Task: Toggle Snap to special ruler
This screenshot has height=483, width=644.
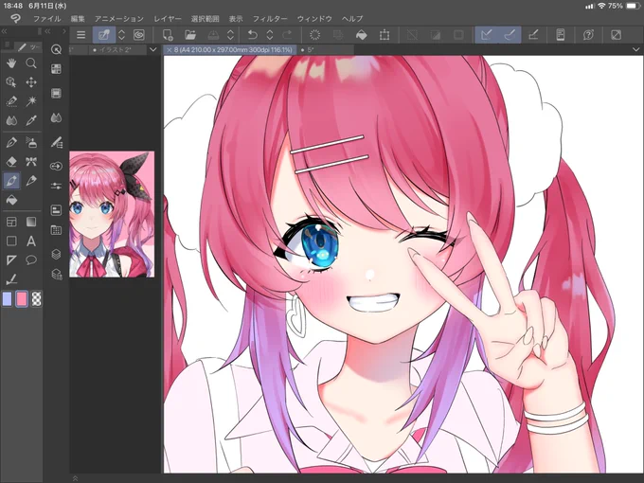Action: click(x=510, y=35)
